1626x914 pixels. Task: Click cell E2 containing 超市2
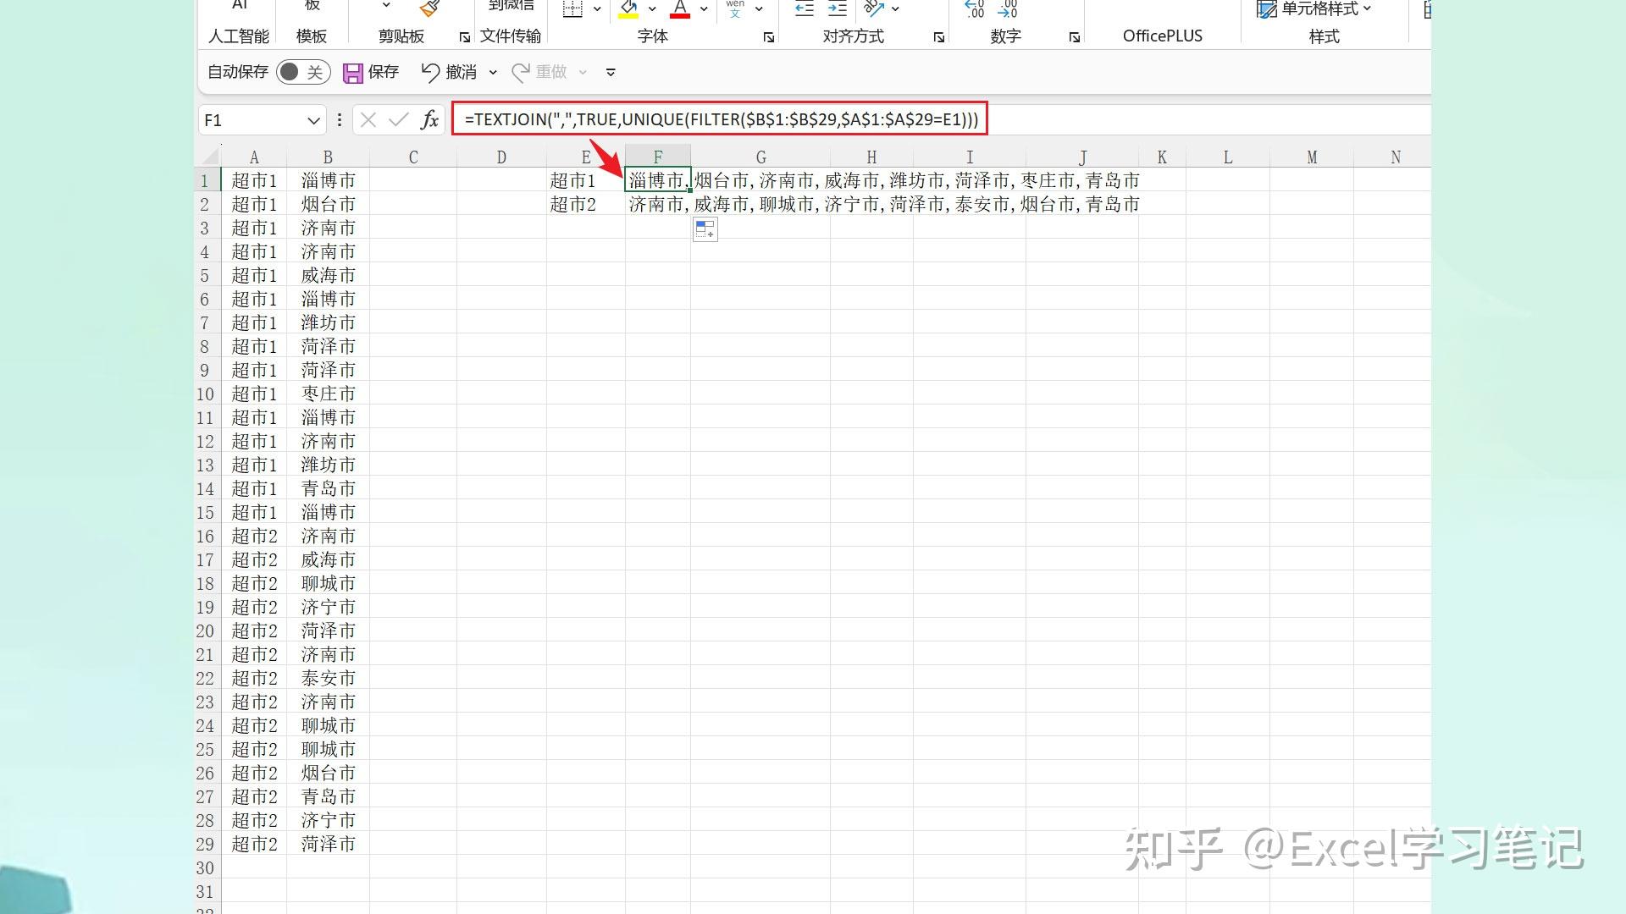tap(586, 205)
